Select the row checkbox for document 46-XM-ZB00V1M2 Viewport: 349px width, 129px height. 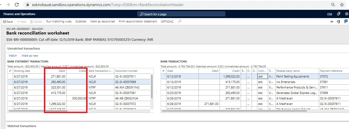(10, 87)
